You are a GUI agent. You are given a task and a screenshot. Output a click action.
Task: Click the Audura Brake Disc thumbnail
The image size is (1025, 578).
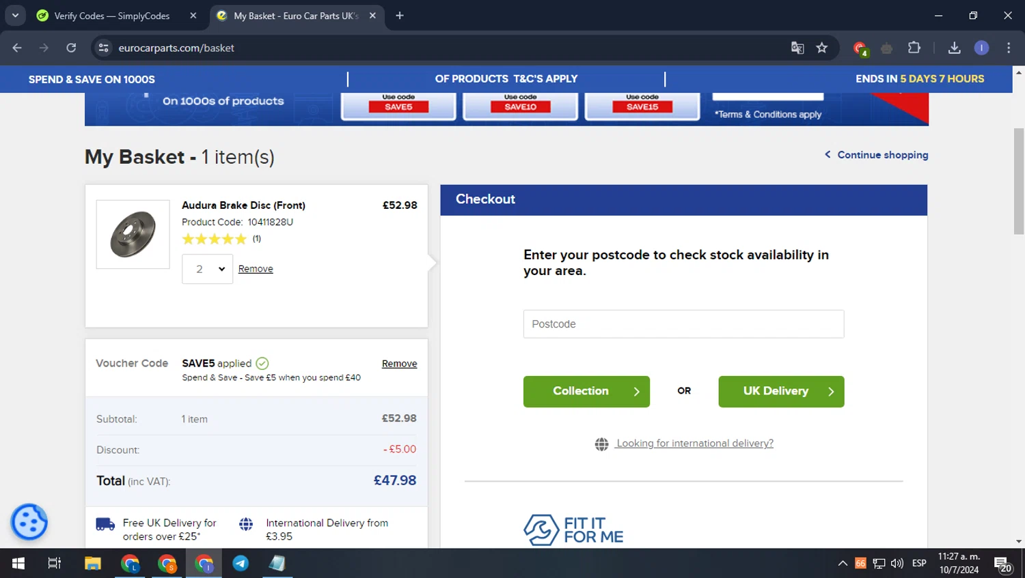[x=133, y=234]
